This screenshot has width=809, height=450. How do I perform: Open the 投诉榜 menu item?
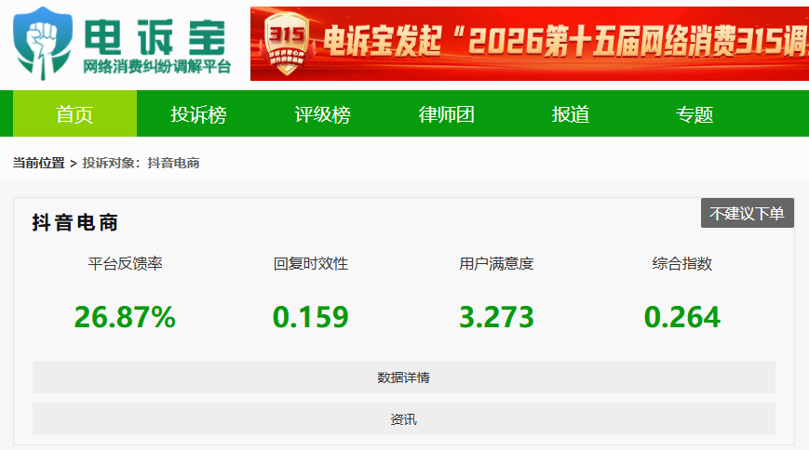(198, 114)
